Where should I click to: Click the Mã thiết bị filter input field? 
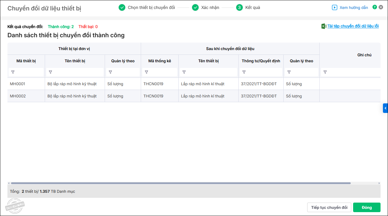pos(29,72)
